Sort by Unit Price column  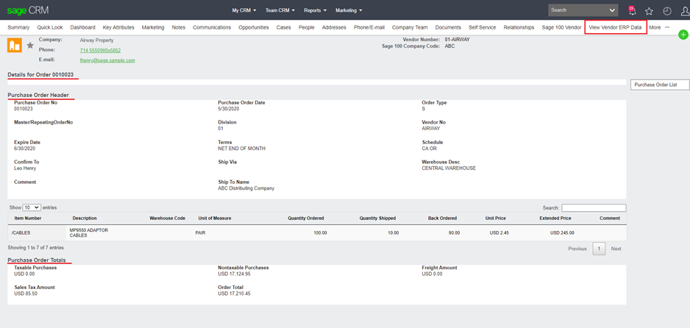496,218
